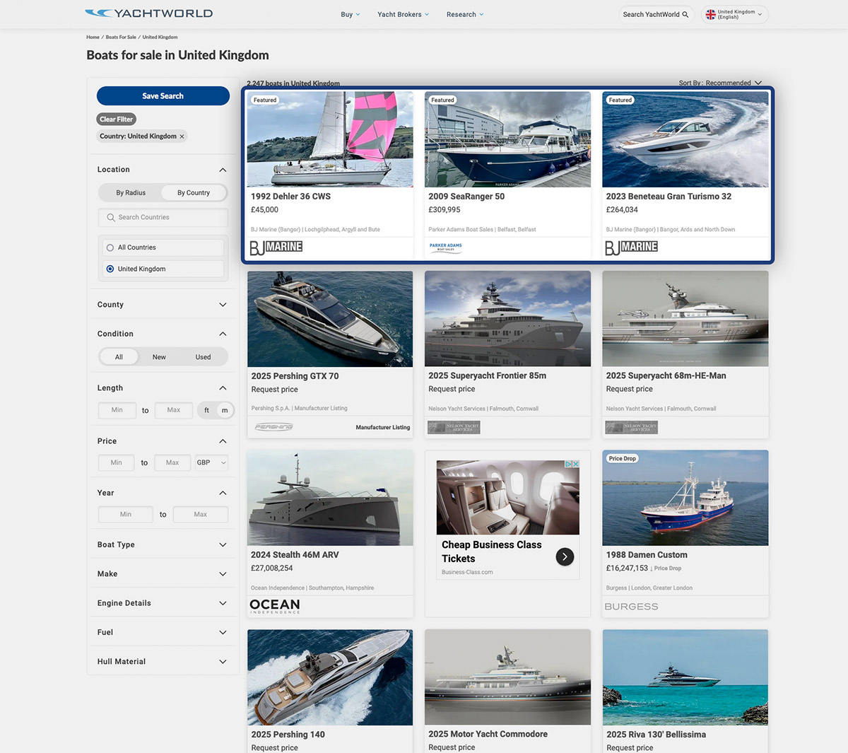Click the Price Max field
This screenshot has width=848, height=753.
click(172, 462)
